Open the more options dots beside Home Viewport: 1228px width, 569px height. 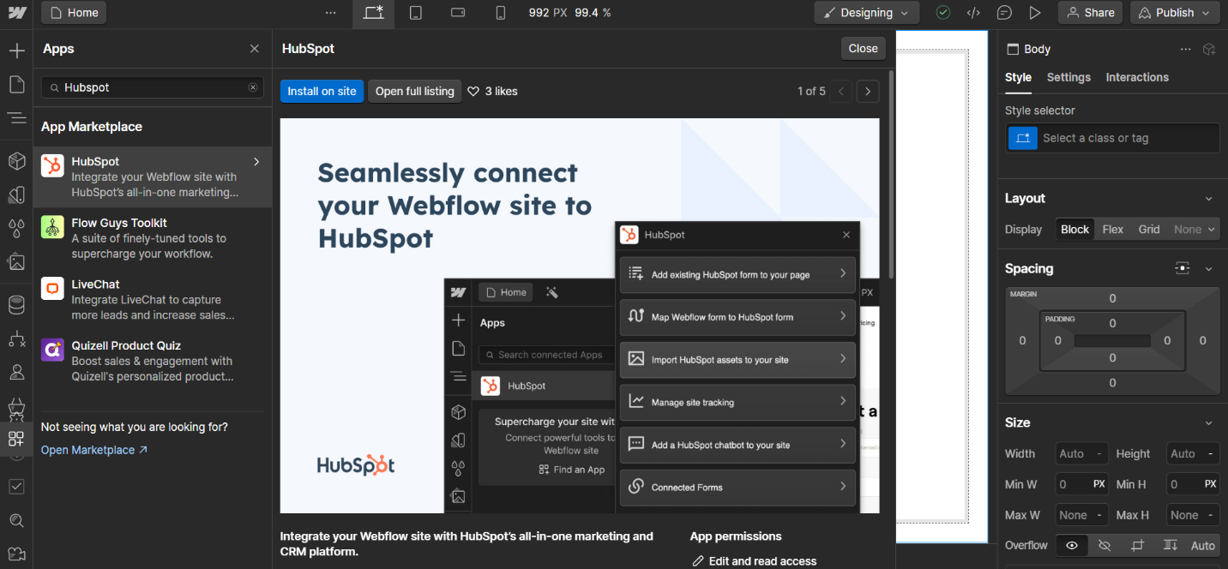click(x=331, y=13)
